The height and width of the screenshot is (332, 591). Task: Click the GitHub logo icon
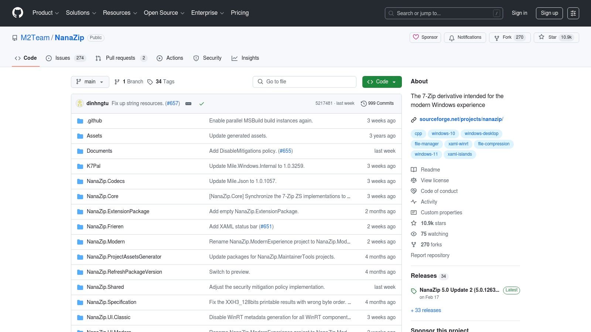pos(18,13)
